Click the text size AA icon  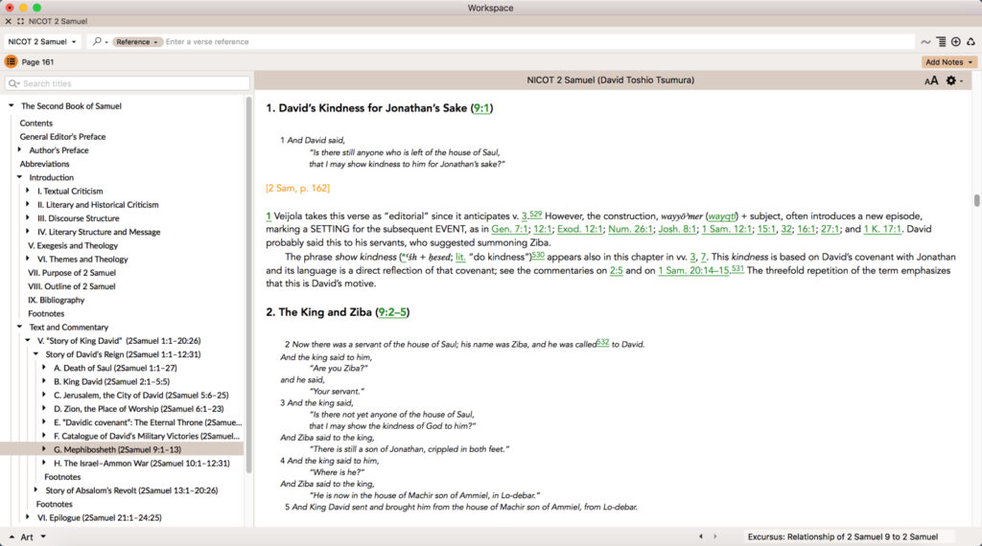931,80
